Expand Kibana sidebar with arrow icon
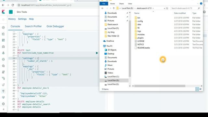This screenshot has height=117, width=208. 3,109
